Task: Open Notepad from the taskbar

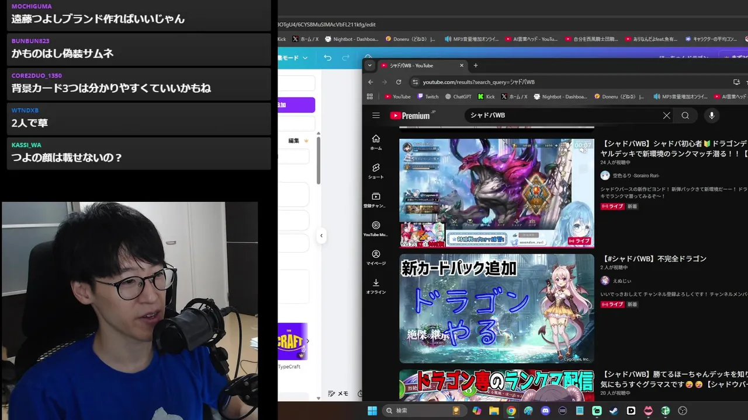Action: (x=580, y=411)
